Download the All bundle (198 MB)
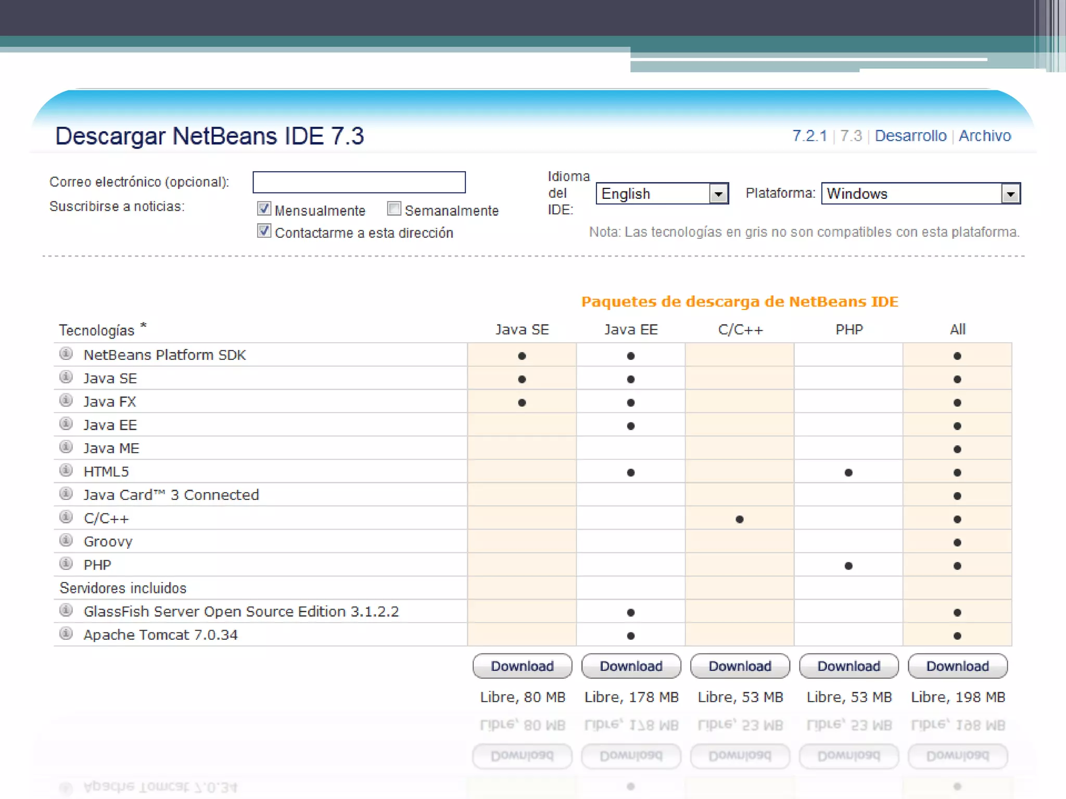Screen dimensions: 1066x799 [x=957, y=666]
